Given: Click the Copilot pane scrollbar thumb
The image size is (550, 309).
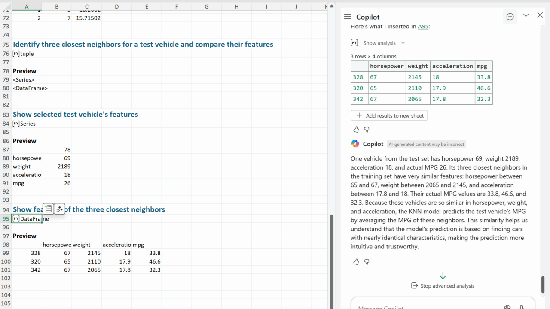Looking at the screenshot, I should point(543,284).
